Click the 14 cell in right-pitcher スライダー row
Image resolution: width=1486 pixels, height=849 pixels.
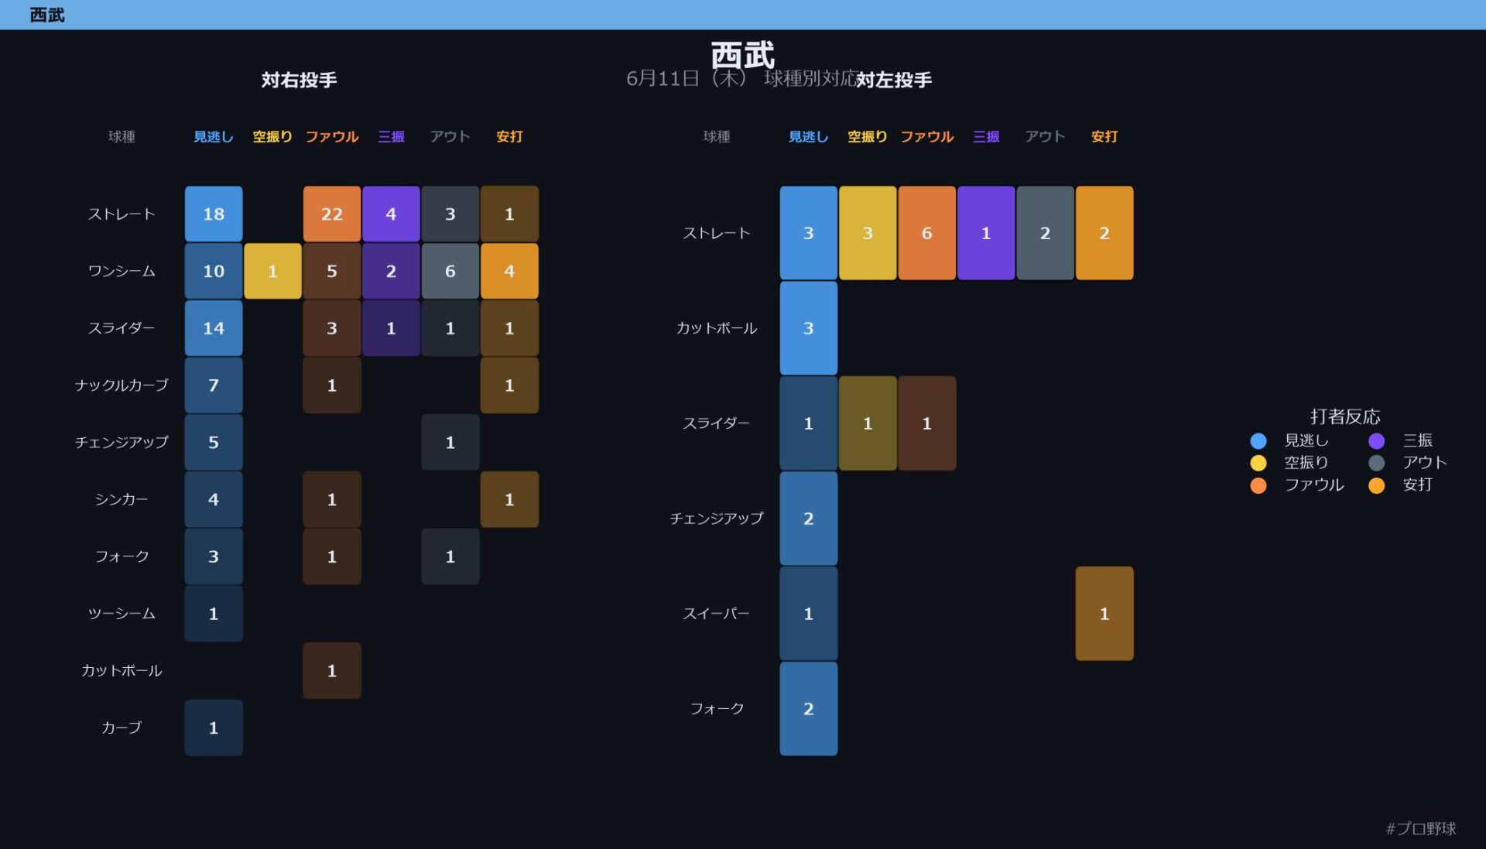click(x=214, y=328)
